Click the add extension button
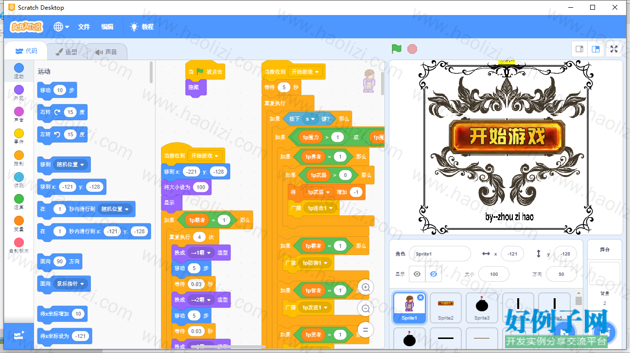The image size is (630, 353). 19,336
